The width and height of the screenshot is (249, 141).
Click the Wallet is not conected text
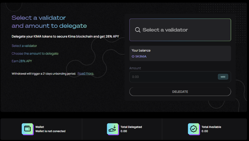(x=50, y=131)
